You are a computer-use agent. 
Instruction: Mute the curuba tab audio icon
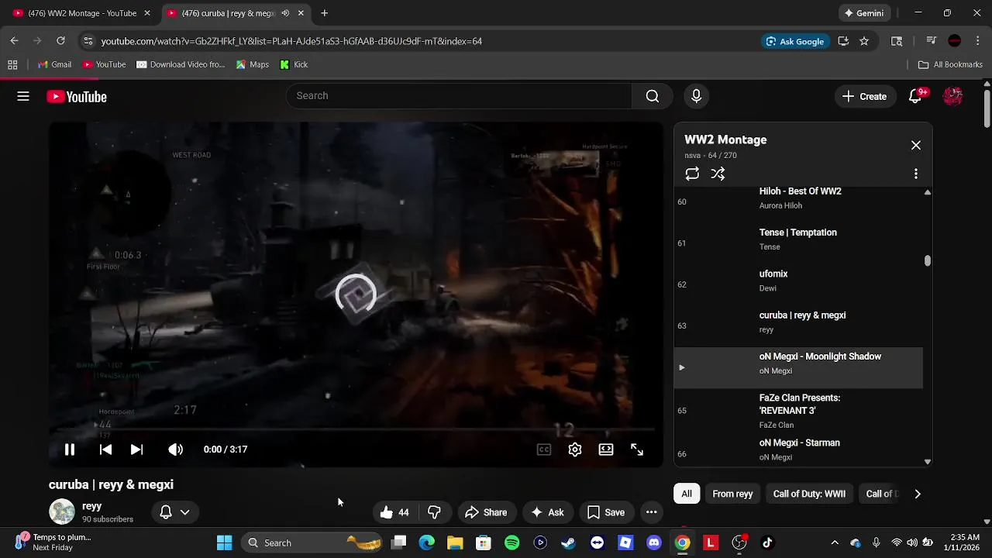[x=285, y=13]
